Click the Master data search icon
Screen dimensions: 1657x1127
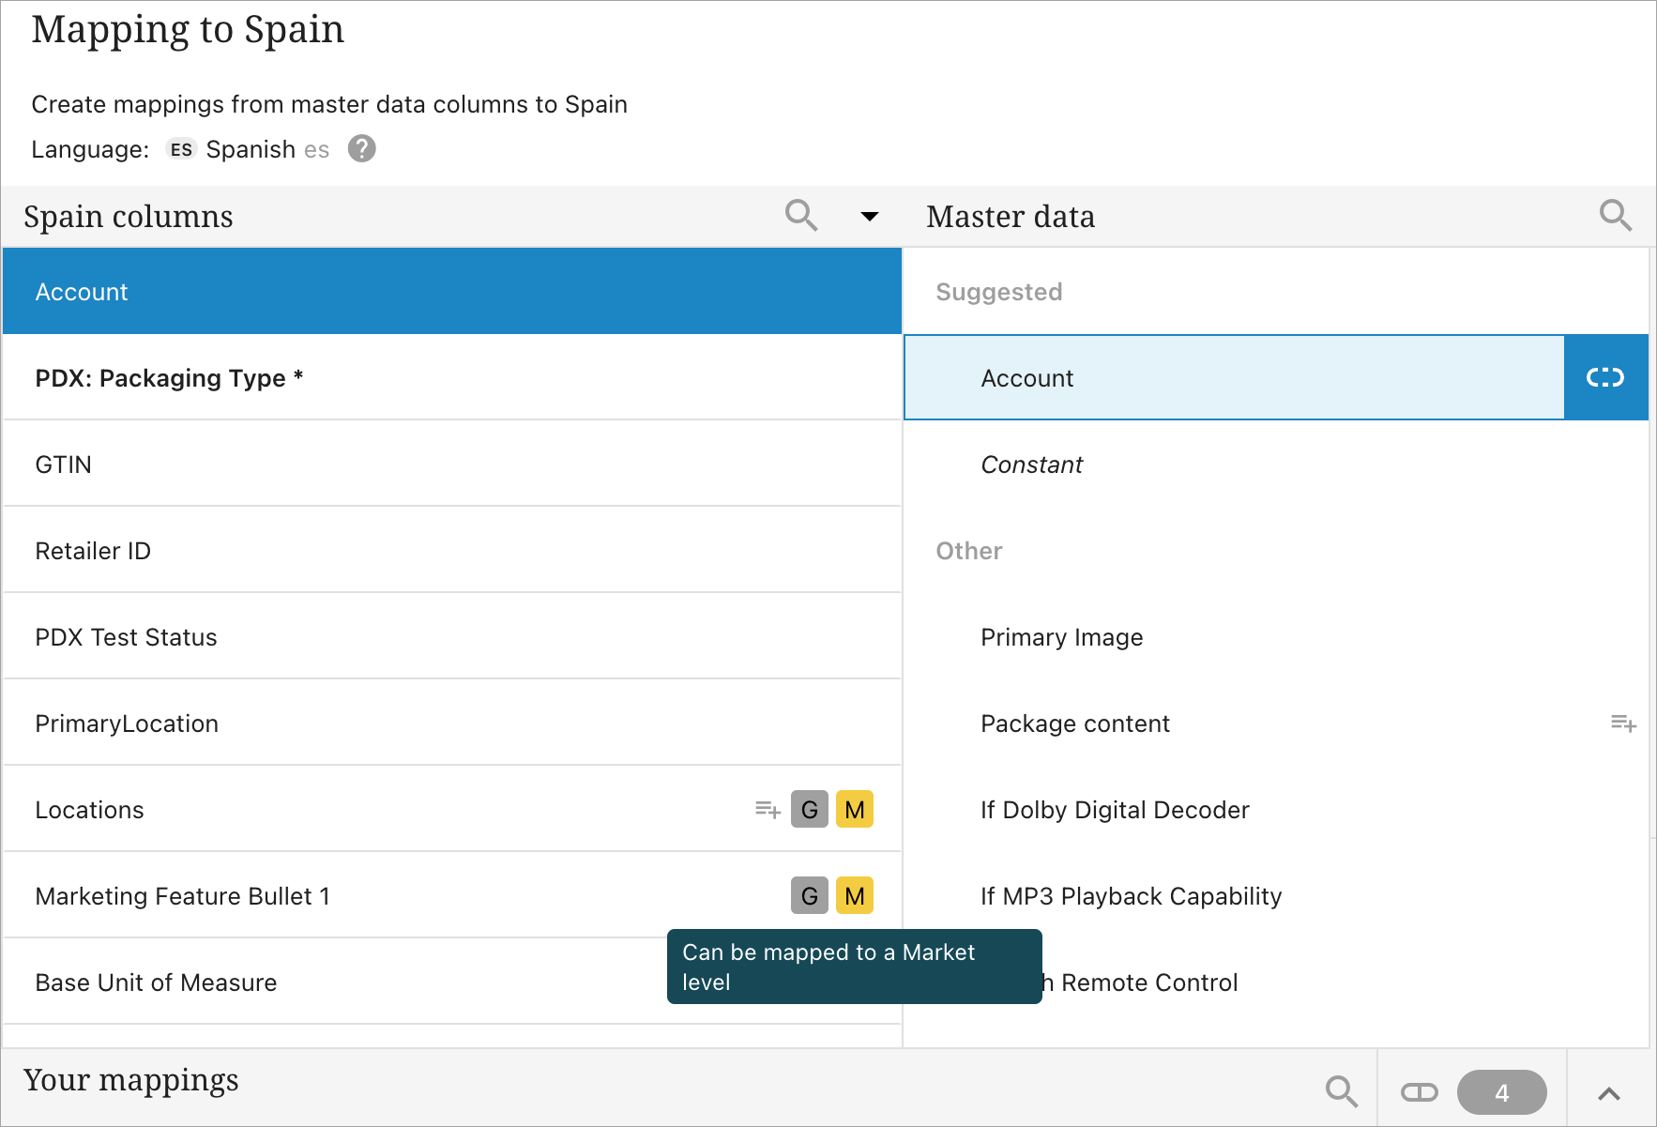click(x=1615, y=216)
